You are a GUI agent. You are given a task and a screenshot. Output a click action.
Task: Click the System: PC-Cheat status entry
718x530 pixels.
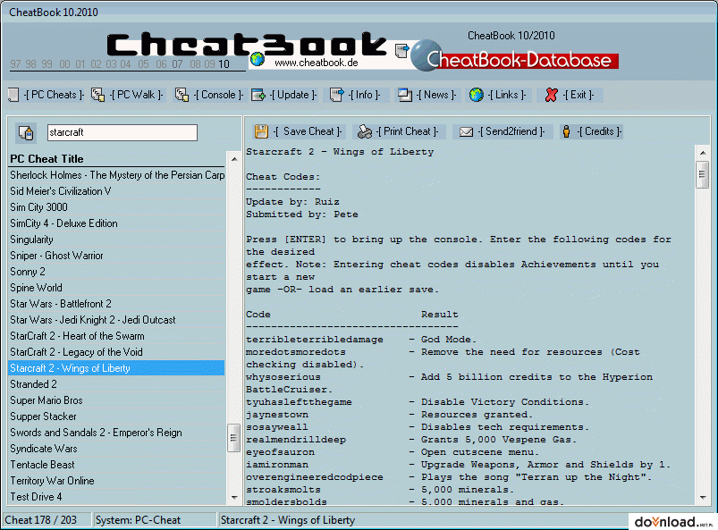(155, 520)
